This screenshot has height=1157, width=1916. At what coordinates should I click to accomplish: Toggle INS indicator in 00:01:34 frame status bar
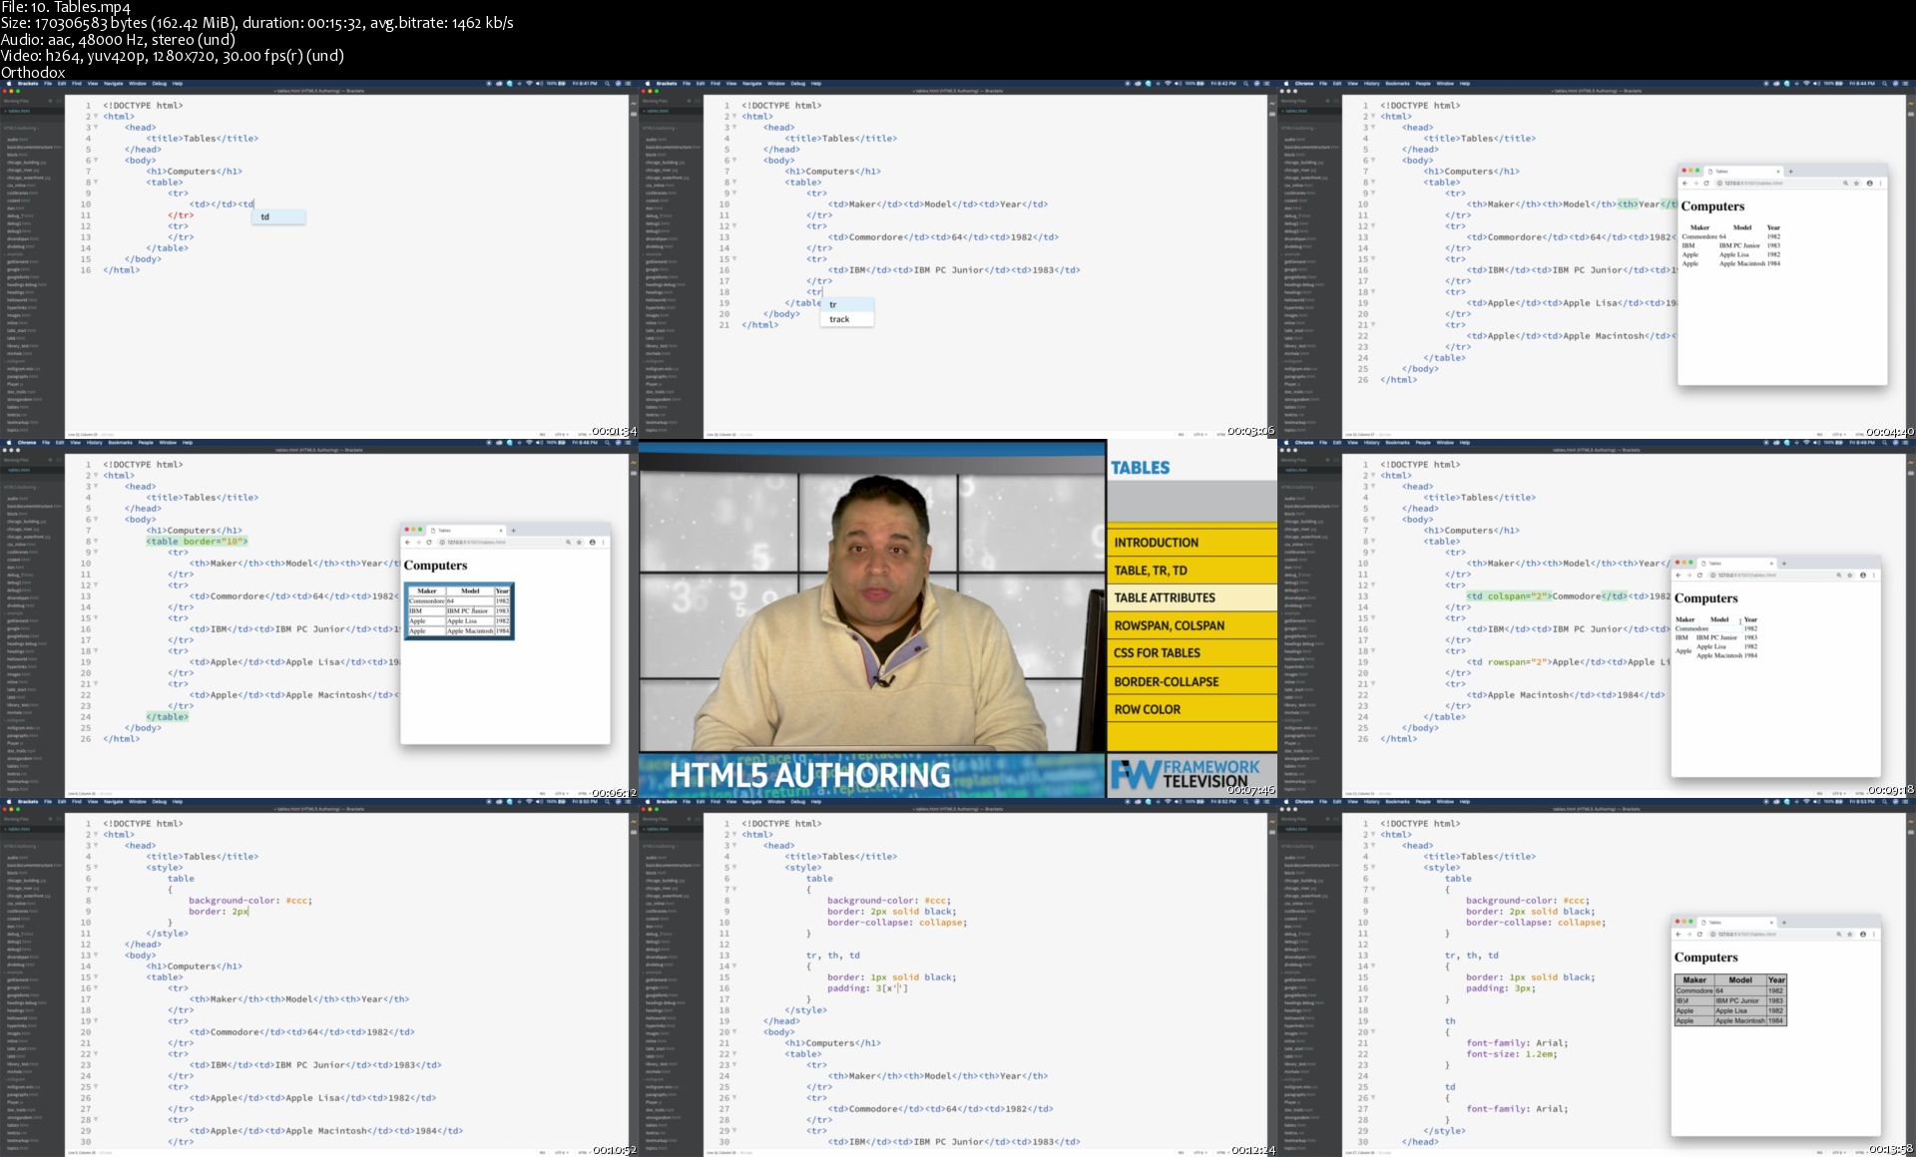point(542,434)
